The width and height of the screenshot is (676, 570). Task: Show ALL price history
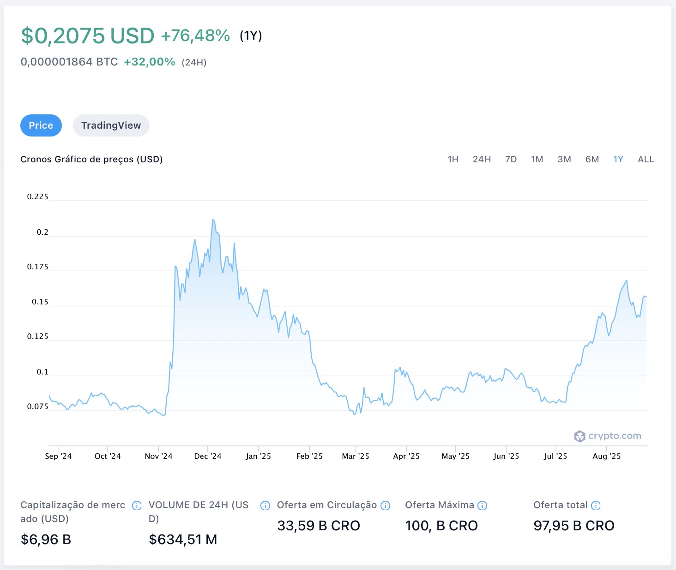click(646, 159)
